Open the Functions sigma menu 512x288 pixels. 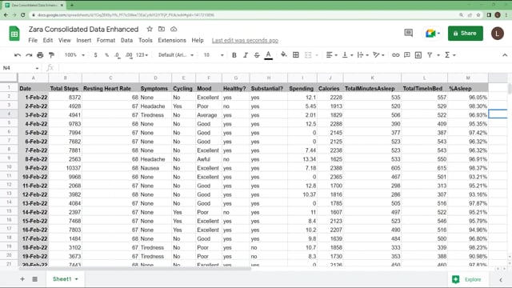(450, 55)
